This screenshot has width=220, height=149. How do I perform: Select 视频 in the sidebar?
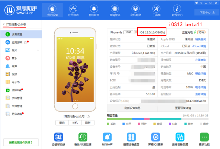coord(21,74)
